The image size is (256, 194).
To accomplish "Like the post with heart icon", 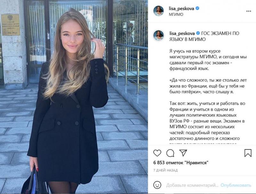I will click(157, 153).
